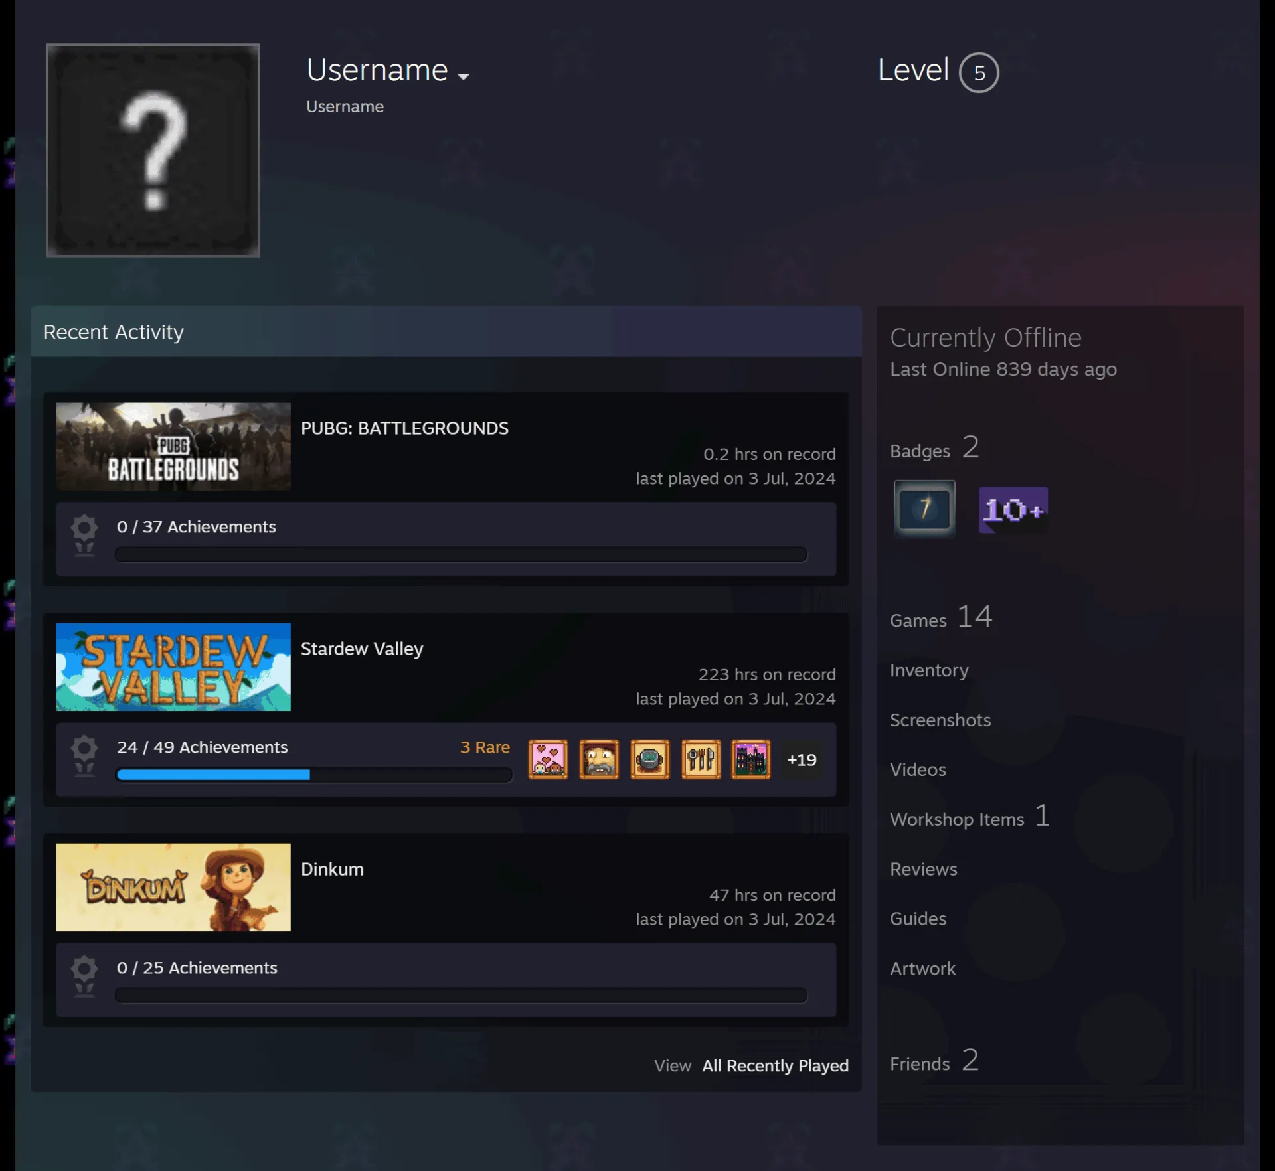View Dinkum 0 / 25 Achievements
The width and height of the screenshot is (1275, 1171).
(197, 967)
